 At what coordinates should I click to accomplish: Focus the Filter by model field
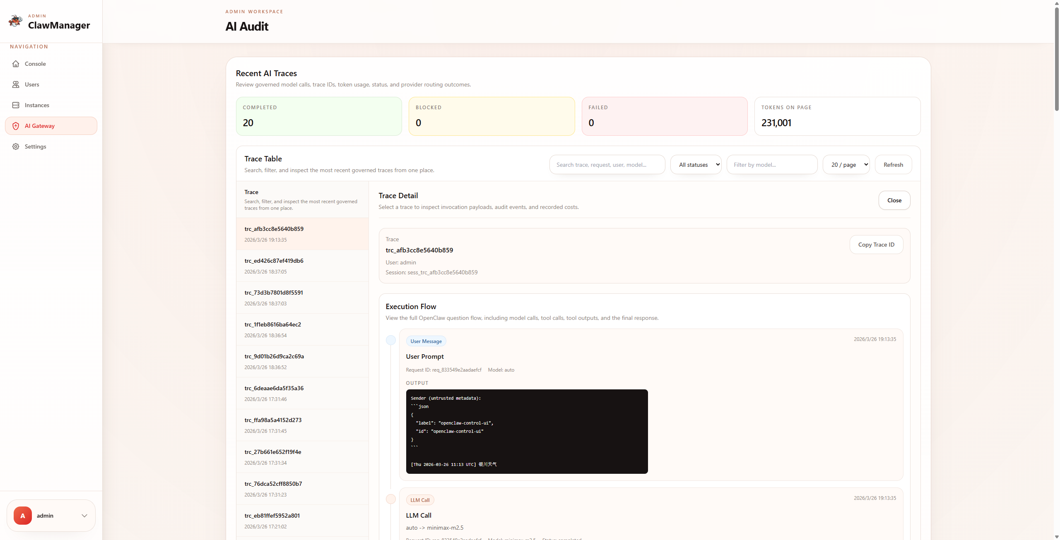click(772, 165)
